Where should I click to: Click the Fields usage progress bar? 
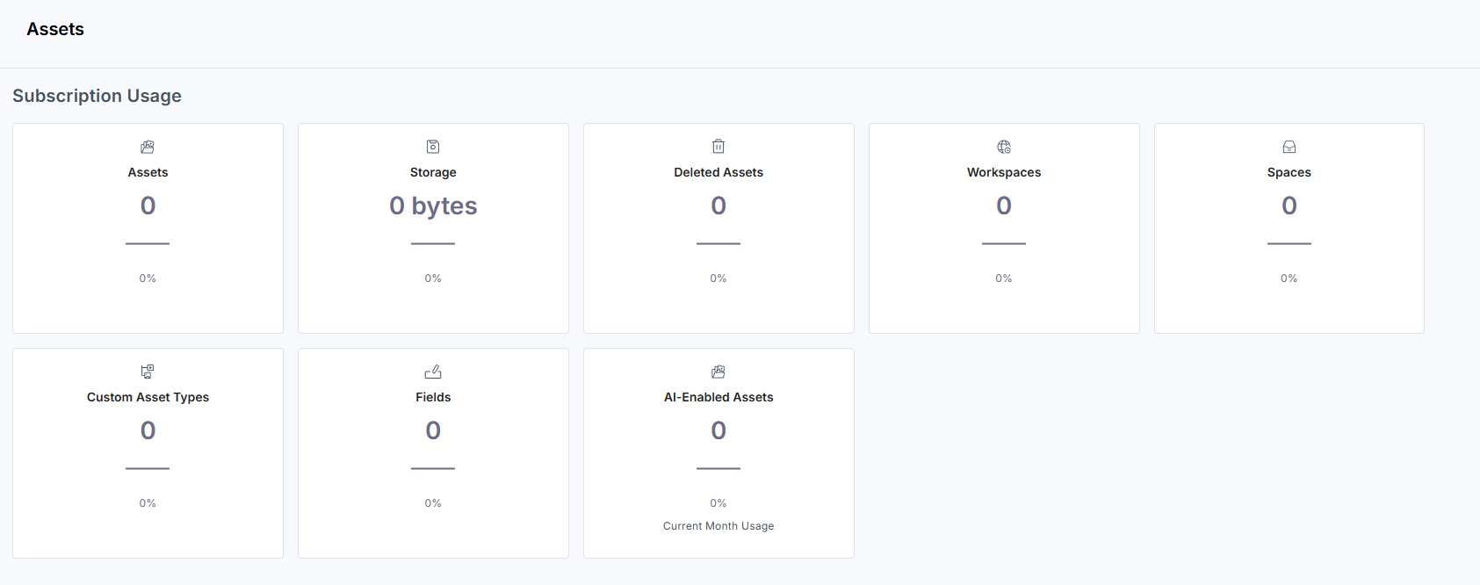pyautogui.click(x=433, y=468)
